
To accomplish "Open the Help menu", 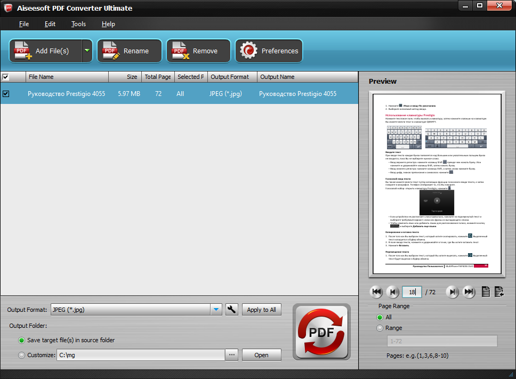I will 108,24.
